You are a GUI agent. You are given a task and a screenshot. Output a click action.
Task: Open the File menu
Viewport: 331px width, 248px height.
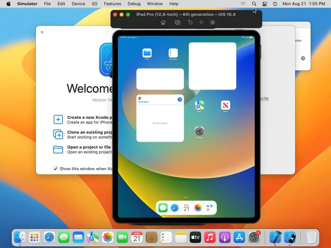pyautogui.click(x=47, y=4)
